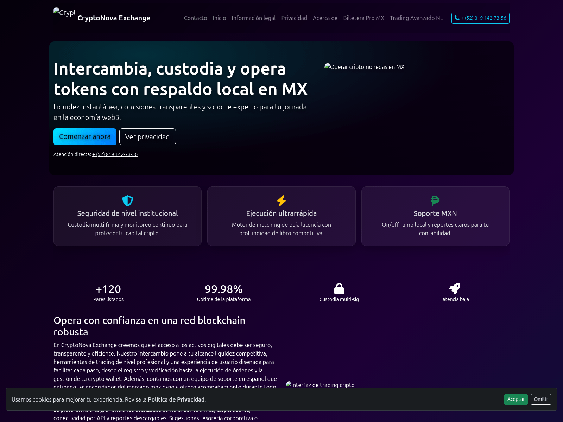The image size is (563, 422).
Task: Go to the Contacto page
Action: tap(195, 18)
